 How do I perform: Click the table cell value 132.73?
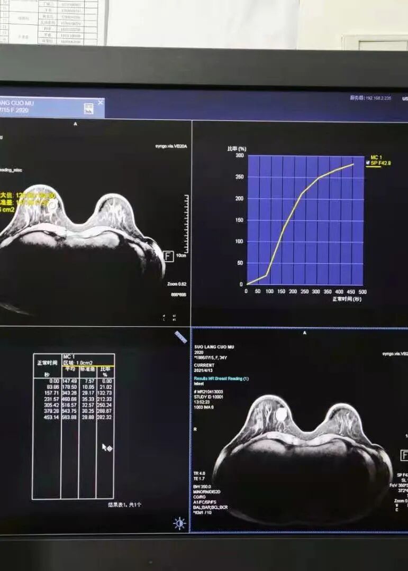click(x=104, y=393)
